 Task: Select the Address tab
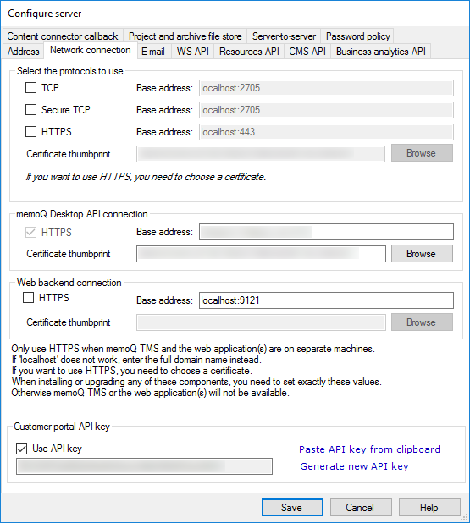(x=24, y=52)
